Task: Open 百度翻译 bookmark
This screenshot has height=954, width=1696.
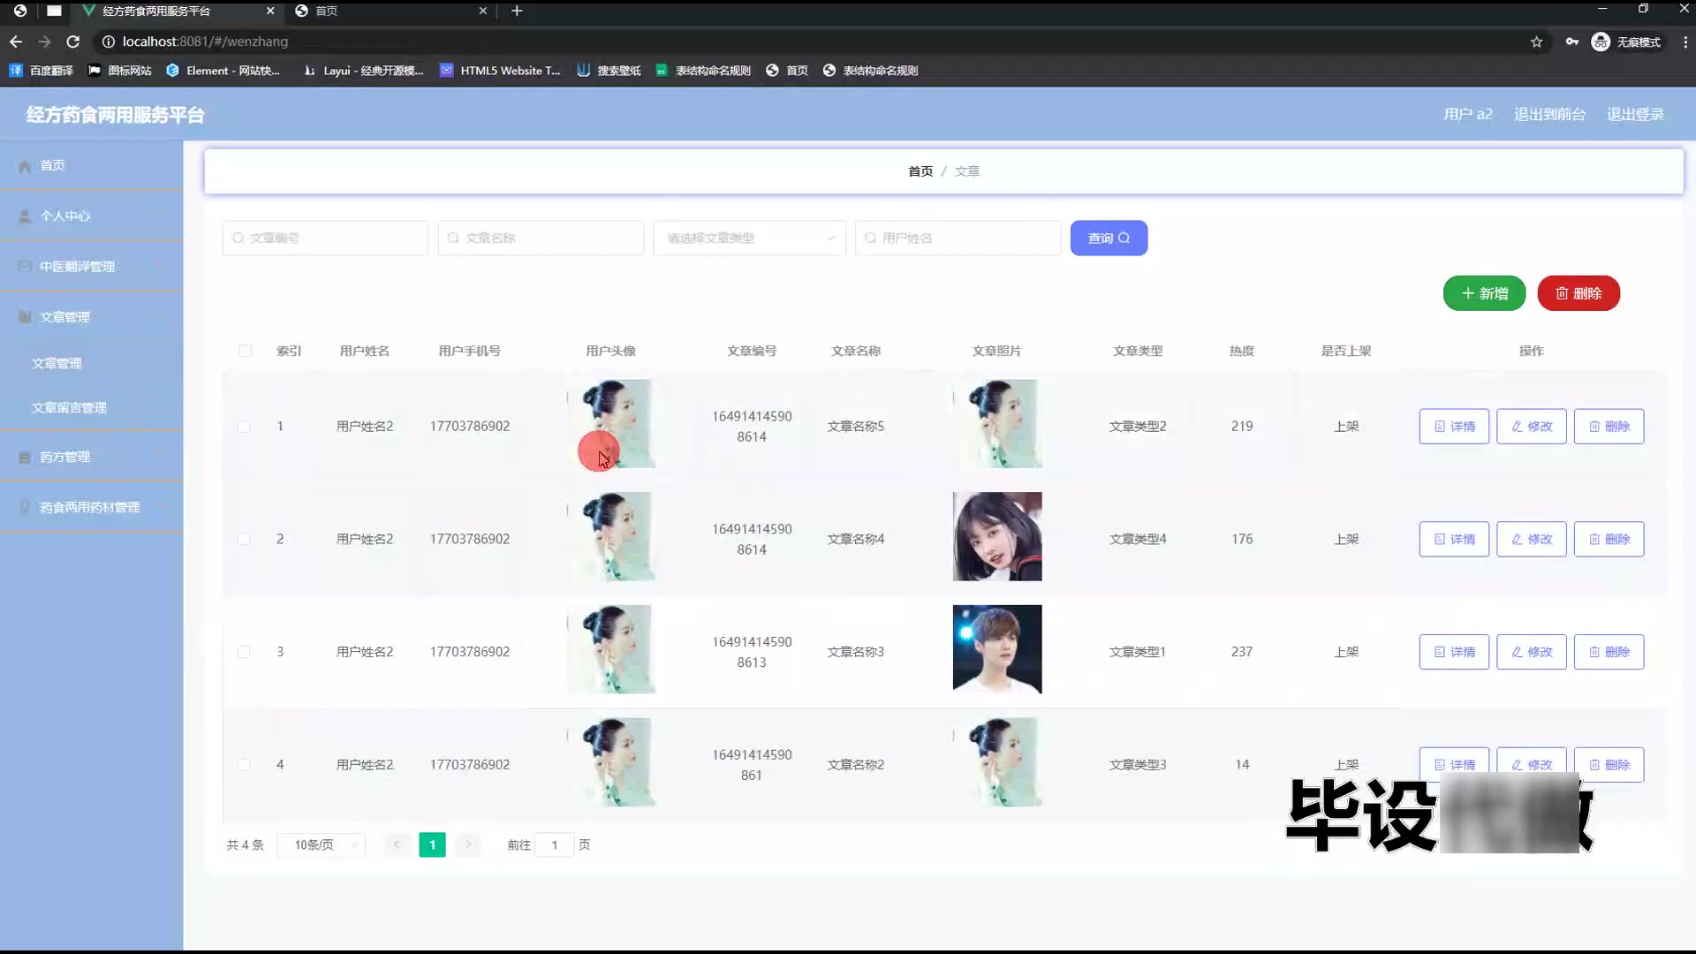Action: click(x=42, y=71)
